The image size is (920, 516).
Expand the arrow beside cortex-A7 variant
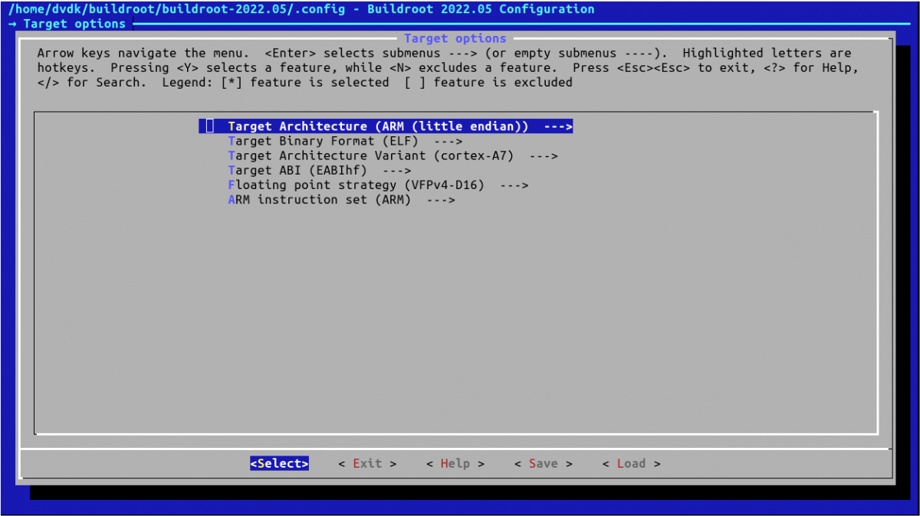(543, 155)
